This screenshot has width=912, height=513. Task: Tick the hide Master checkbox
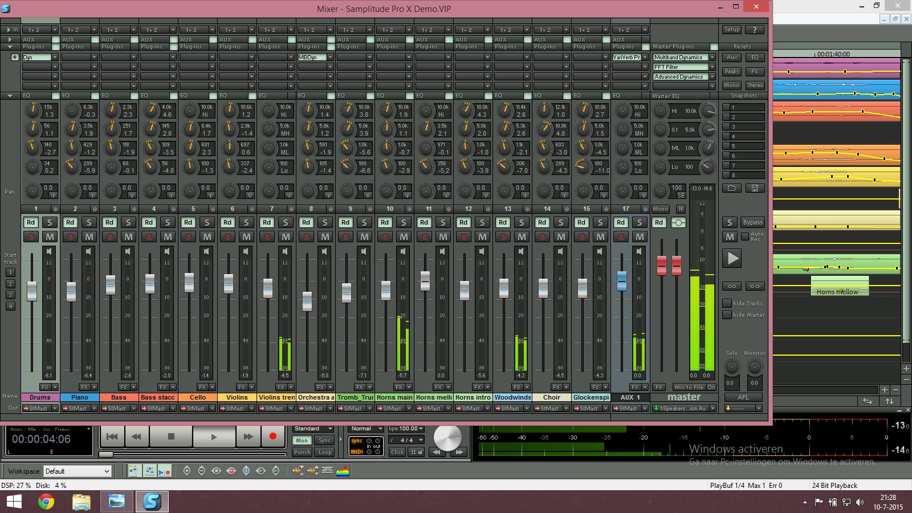click(727, 315)
